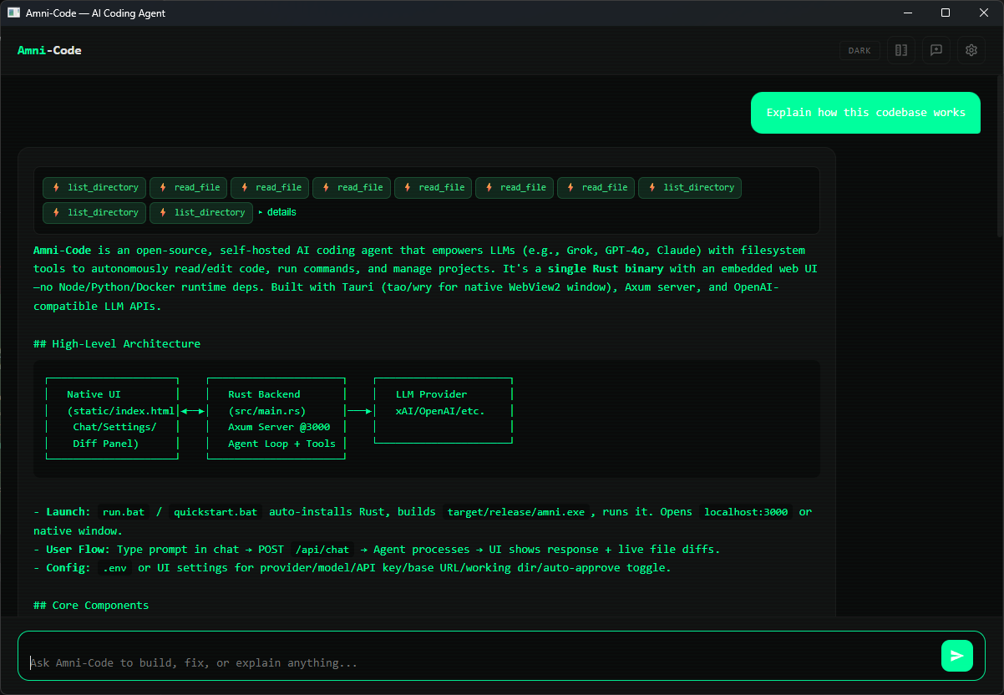Send prompt using the green paper-plane icon

957,656
